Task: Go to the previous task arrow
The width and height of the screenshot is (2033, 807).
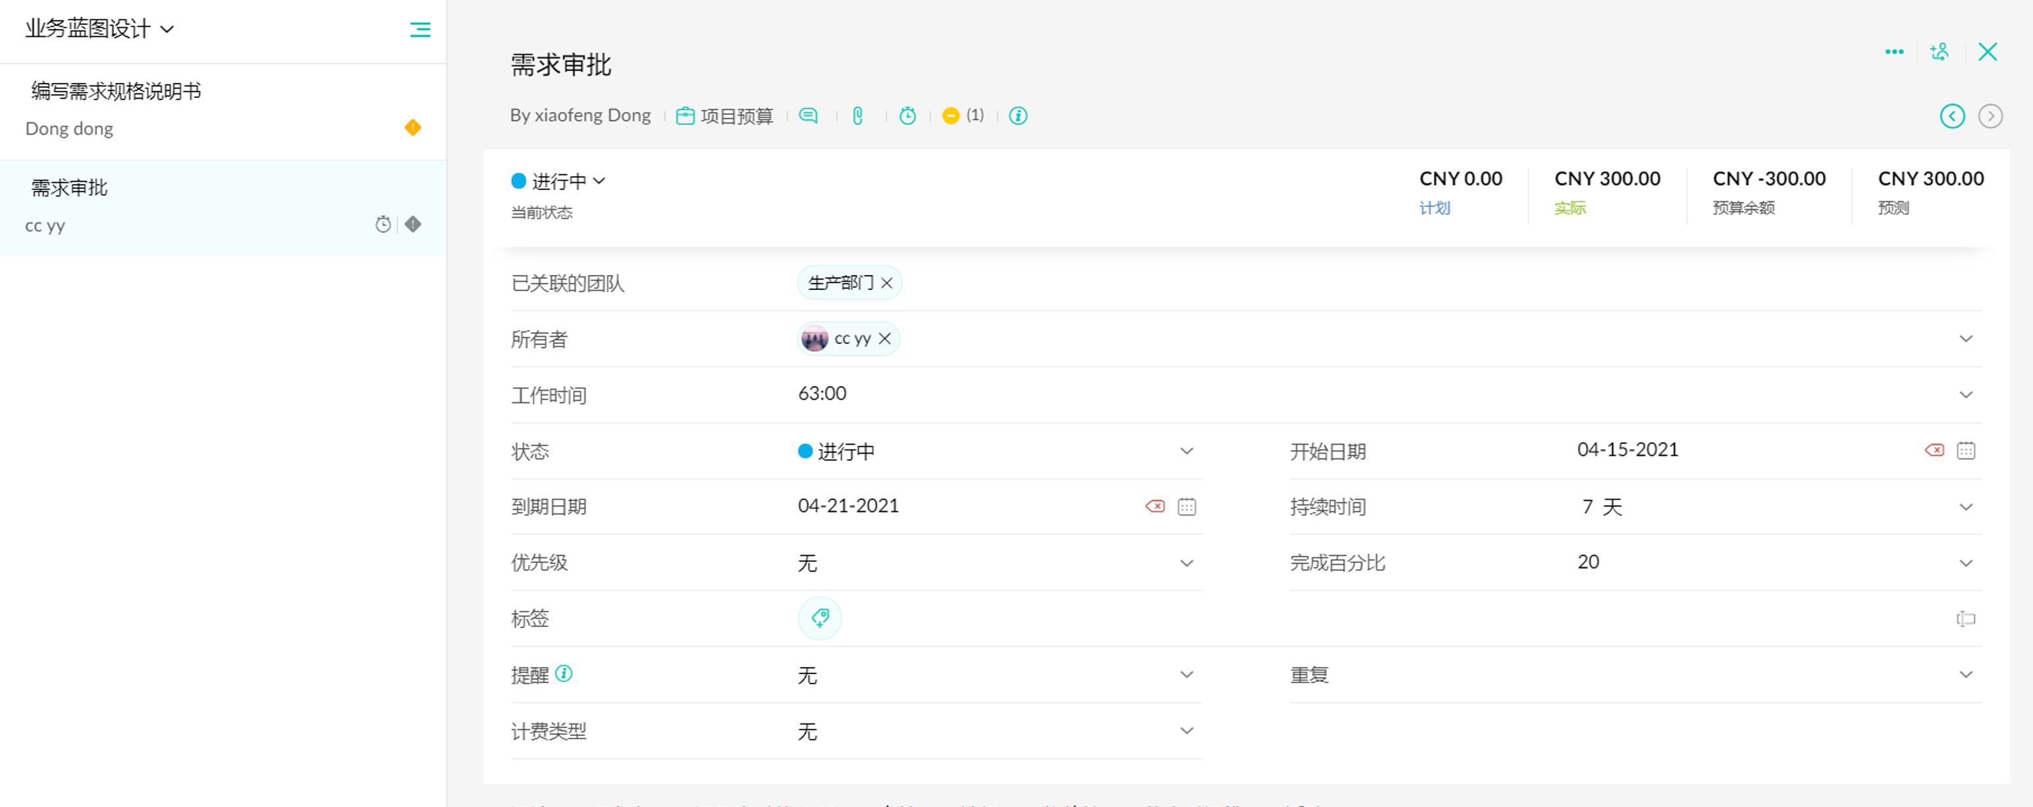Action: coord(1952,116)
